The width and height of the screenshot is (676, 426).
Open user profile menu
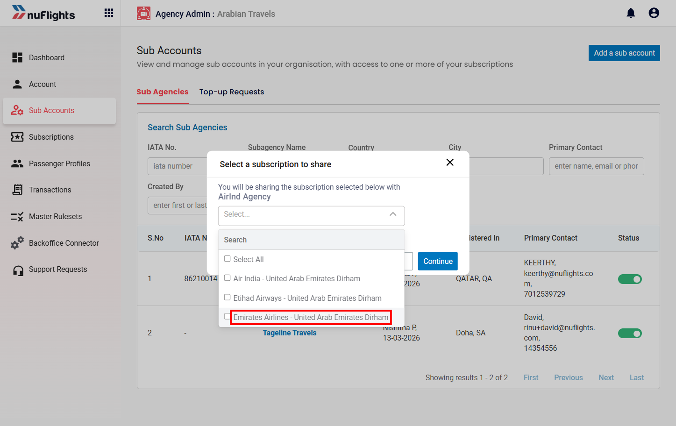(654, 13)
